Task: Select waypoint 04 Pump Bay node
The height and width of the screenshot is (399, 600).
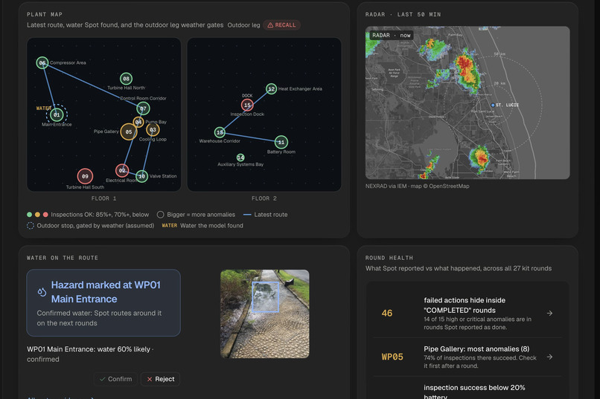Action: click(x=138, y=122)
